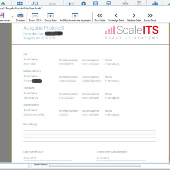Go to Vorherige Seite

point(116,17)
